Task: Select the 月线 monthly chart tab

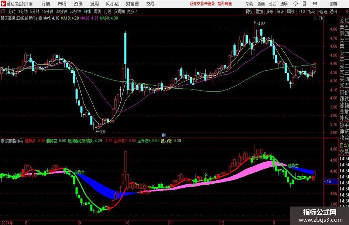Action: coord(108,11)
